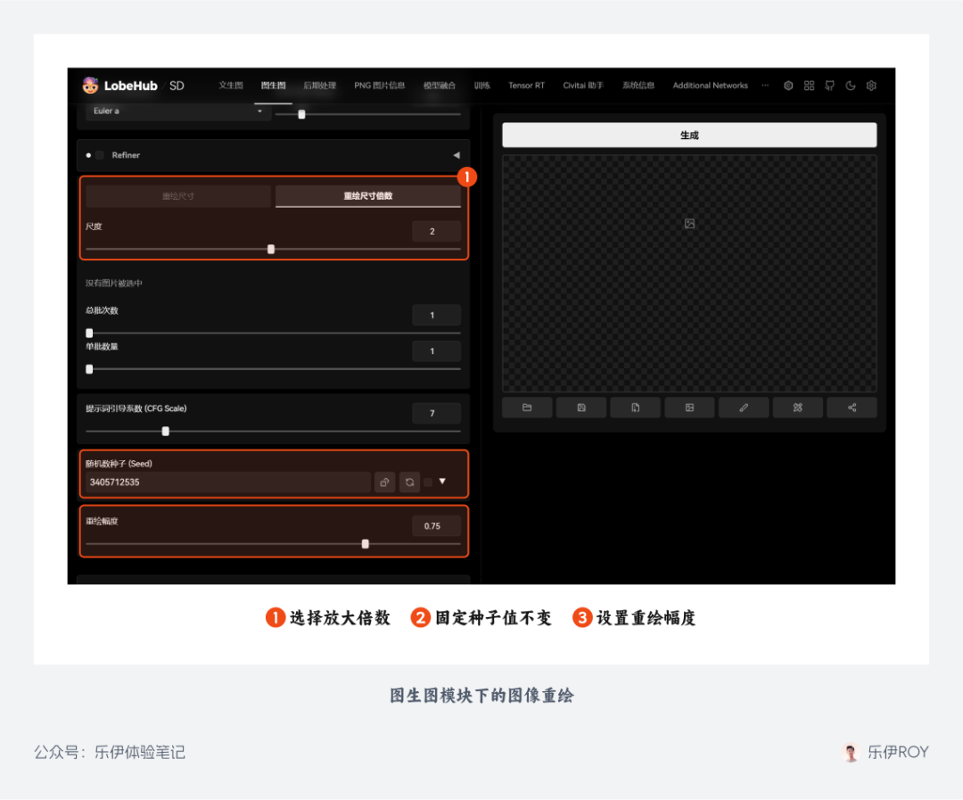Screen dimensions: 963x800
Task: Click the seed lock icon button
Action: point(384,482)
